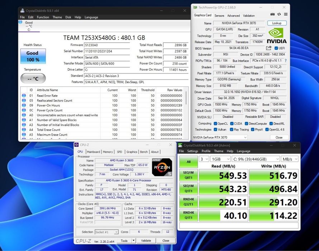Open the 1GiB test size dropdown
The height and width of the screenshot is (251, 319).
tap(220, 159)
